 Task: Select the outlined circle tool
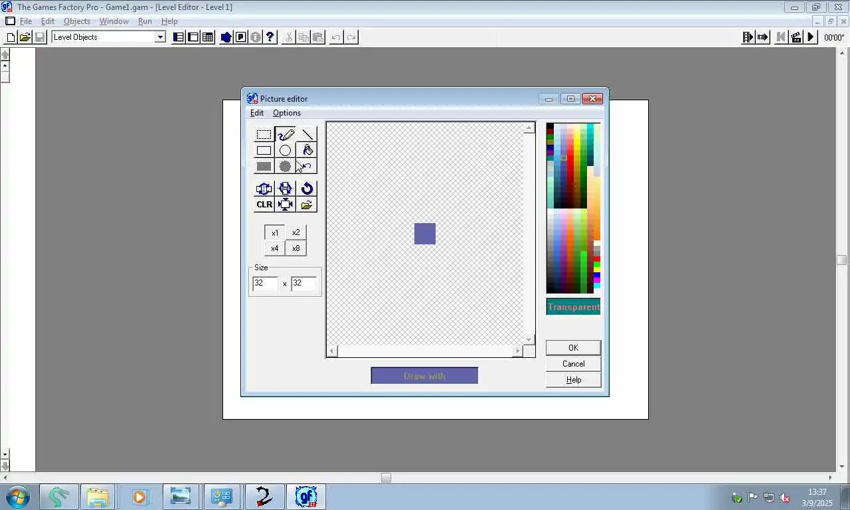(286, 151)
